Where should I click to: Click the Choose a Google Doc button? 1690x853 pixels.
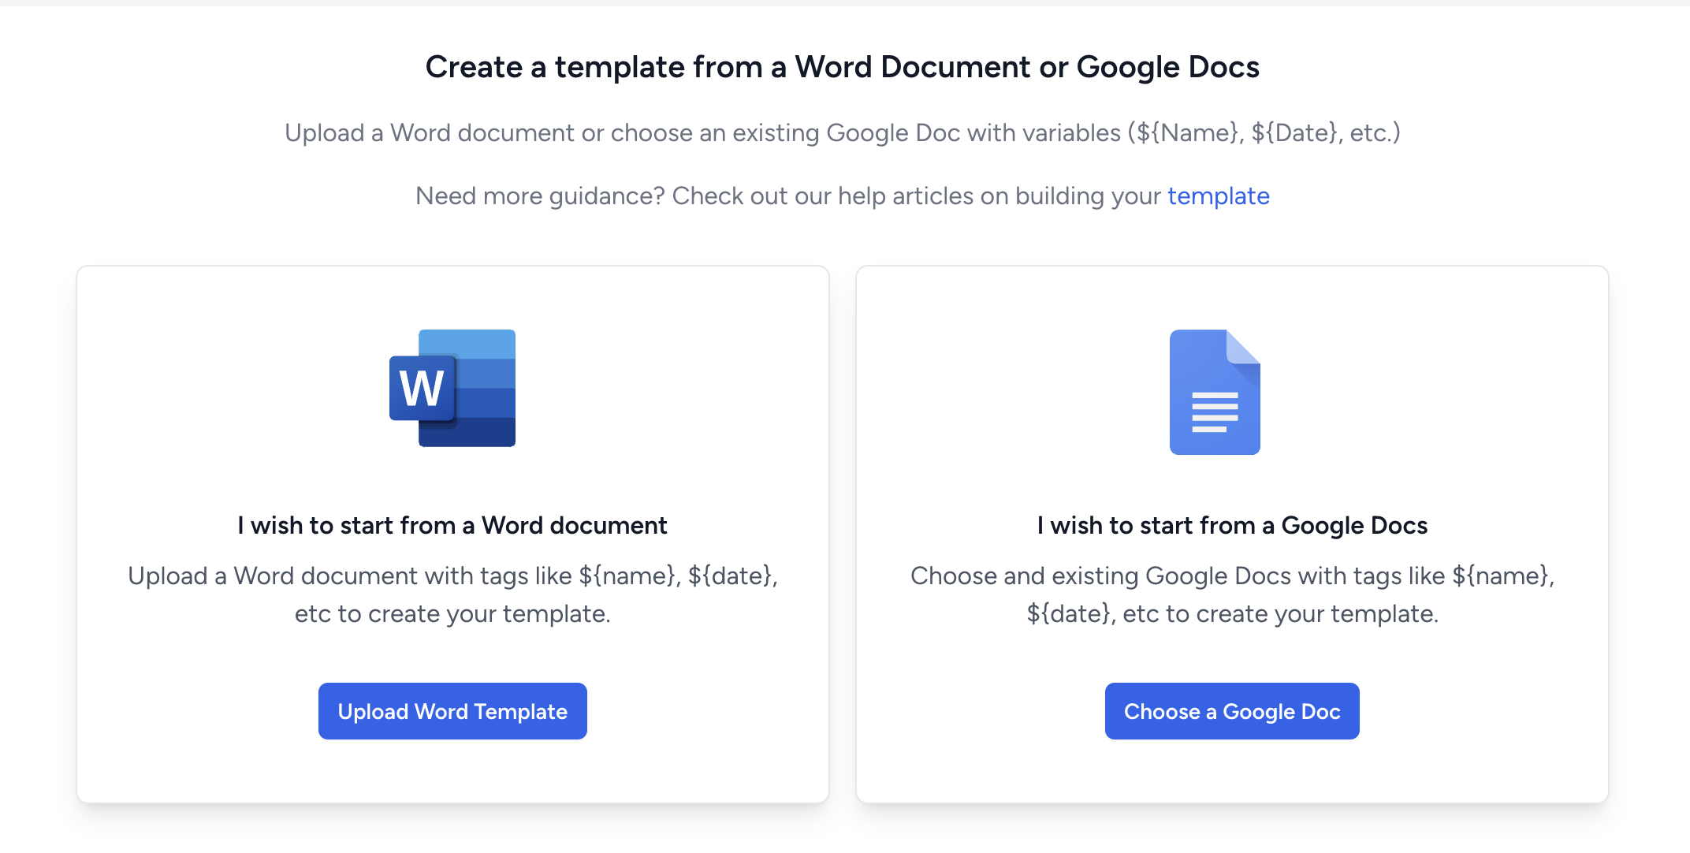click(1232, 711)
